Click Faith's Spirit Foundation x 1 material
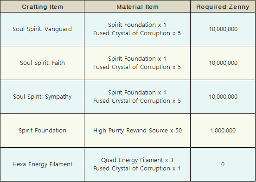The width and height of the screenshot is (256, 182). point(137,59)
